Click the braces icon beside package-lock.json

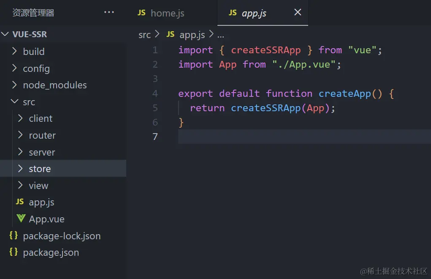tap(14, 235)
